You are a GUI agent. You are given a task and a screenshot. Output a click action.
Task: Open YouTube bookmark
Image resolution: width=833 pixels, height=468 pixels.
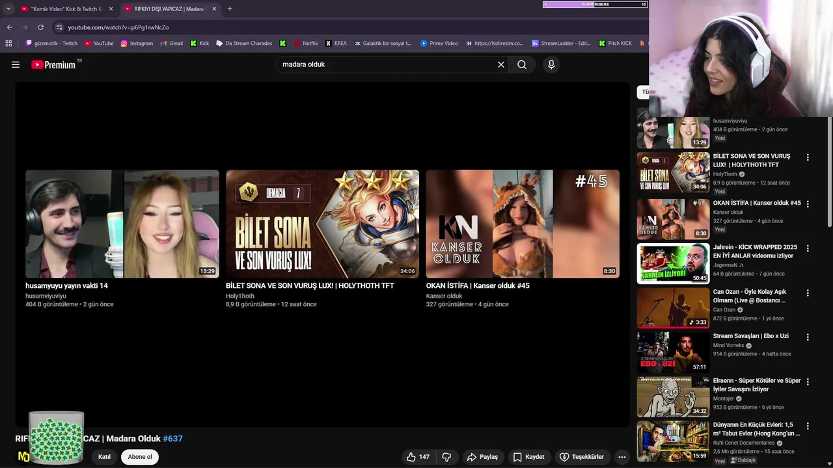tap(99, 44)
